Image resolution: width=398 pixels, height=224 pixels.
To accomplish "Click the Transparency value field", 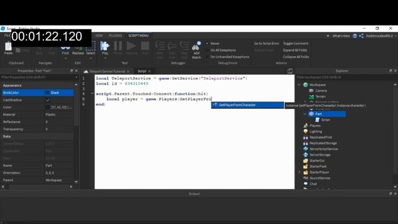I will pyautogui.click(x=59, y=129).
